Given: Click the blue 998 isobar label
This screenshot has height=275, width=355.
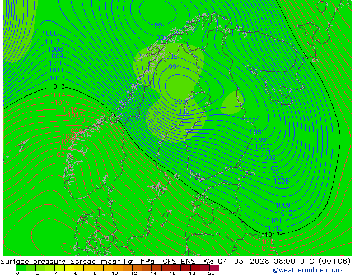Looking at the screenshot, I should coord(255,131).
